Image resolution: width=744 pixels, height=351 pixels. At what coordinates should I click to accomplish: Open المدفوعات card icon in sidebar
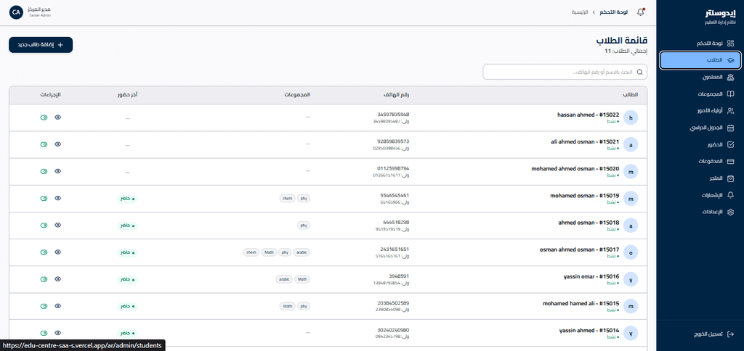(731, 162)
